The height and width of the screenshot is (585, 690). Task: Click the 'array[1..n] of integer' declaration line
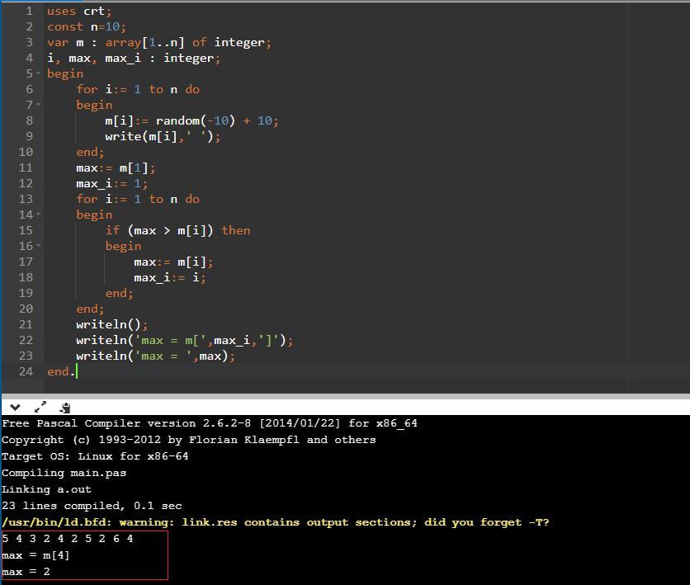coord(158,43)
